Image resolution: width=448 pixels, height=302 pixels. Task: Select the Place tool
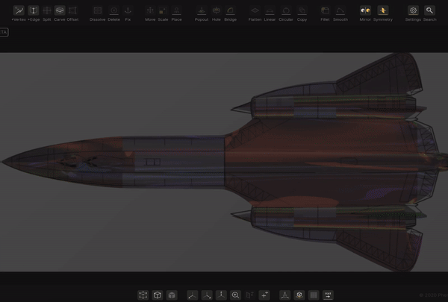[176, 13]
